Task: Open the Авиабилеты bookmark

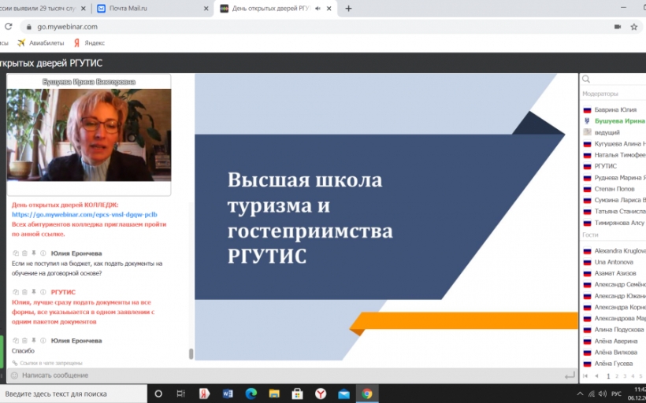Action: pos(41,43)
